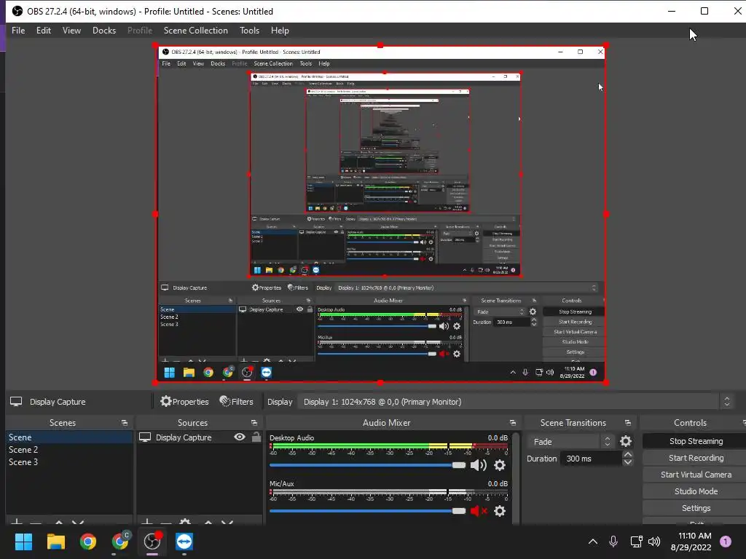
Task: Toggle the lock on Display Capture source
Action: point(256,437)
